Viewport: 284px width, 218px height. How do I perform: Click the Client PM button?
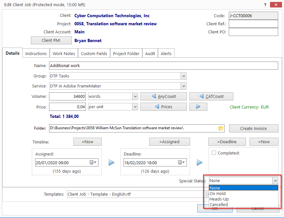51,40
